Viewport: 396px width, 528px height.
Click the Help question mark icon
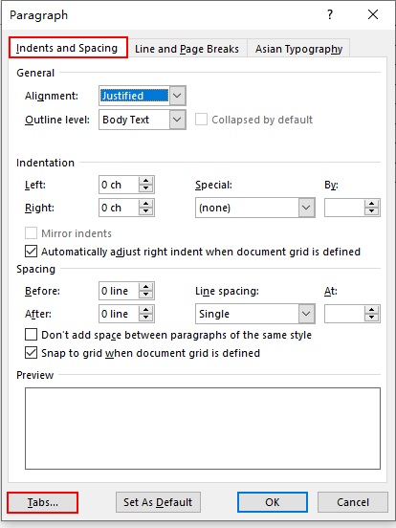(x=330, y=14)
